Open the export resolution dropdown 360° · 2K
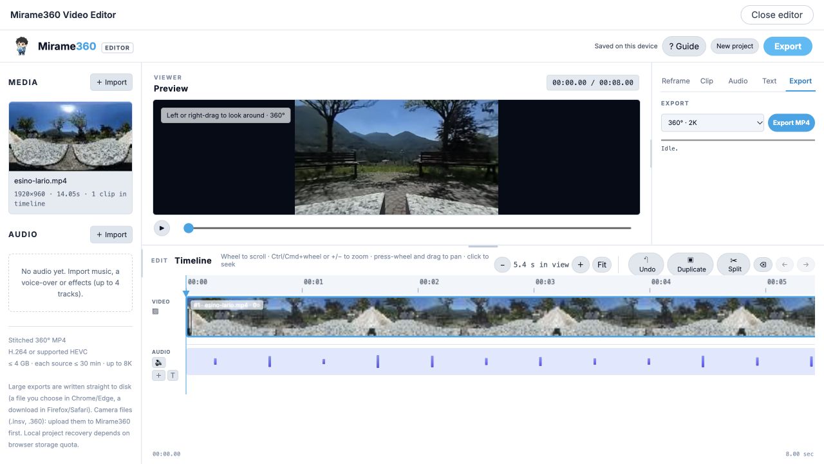Viewport: 824px width, 464px height. coord(713,122)
